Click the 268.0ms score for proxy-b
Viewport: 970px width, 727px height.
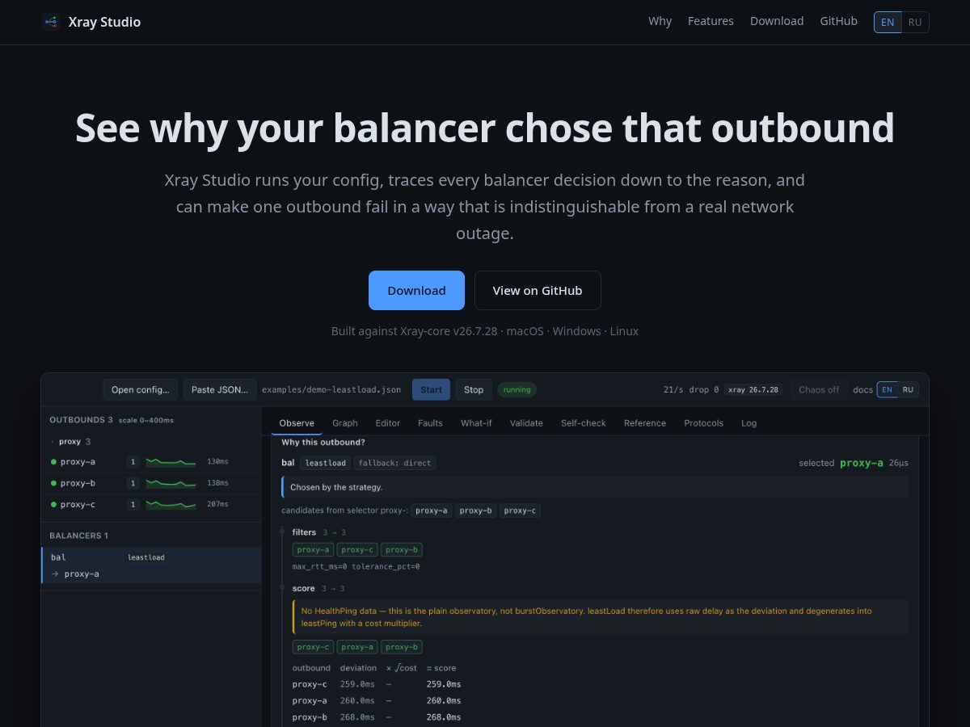[444, 717]
